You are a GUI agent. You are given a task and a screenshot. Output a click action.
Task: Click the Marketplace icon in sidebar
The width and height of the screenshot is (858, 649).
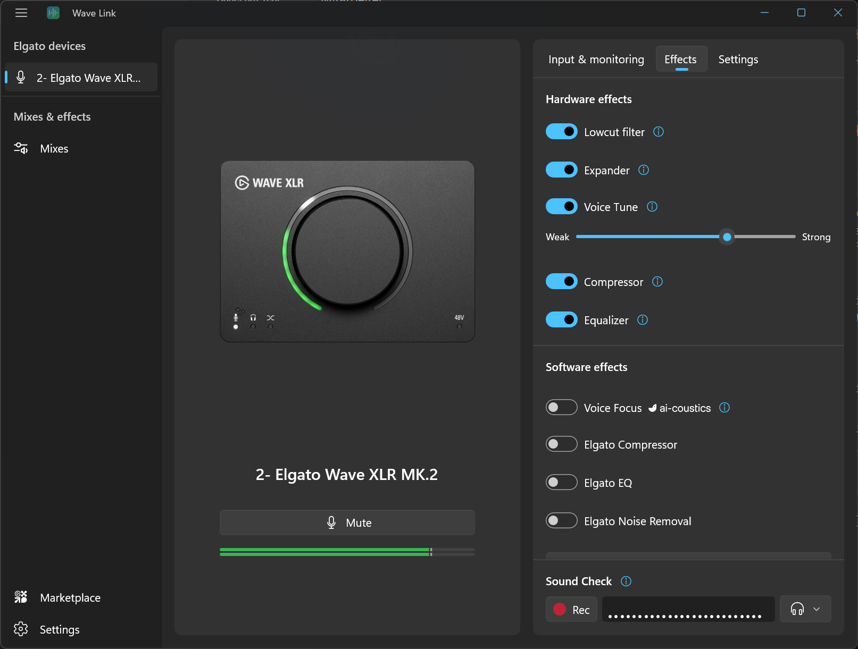pyautogui.click(x=21, y=597)
